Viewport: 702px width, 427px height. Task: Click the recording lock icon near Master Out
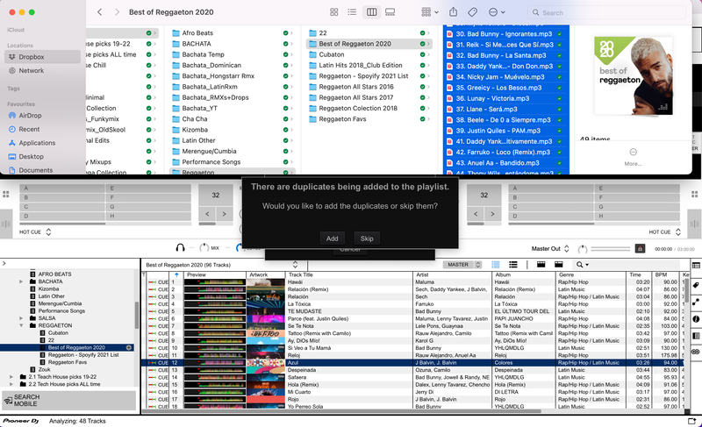640,249
